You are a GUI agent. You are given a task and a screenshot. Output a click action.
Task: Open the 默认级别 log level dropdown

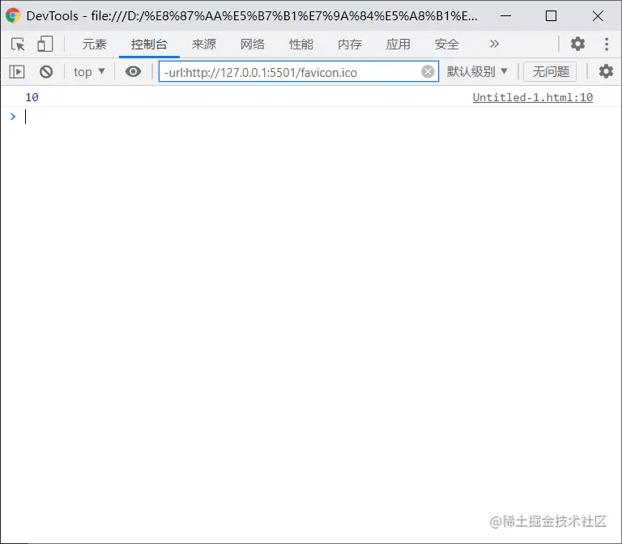click(477, 72)
